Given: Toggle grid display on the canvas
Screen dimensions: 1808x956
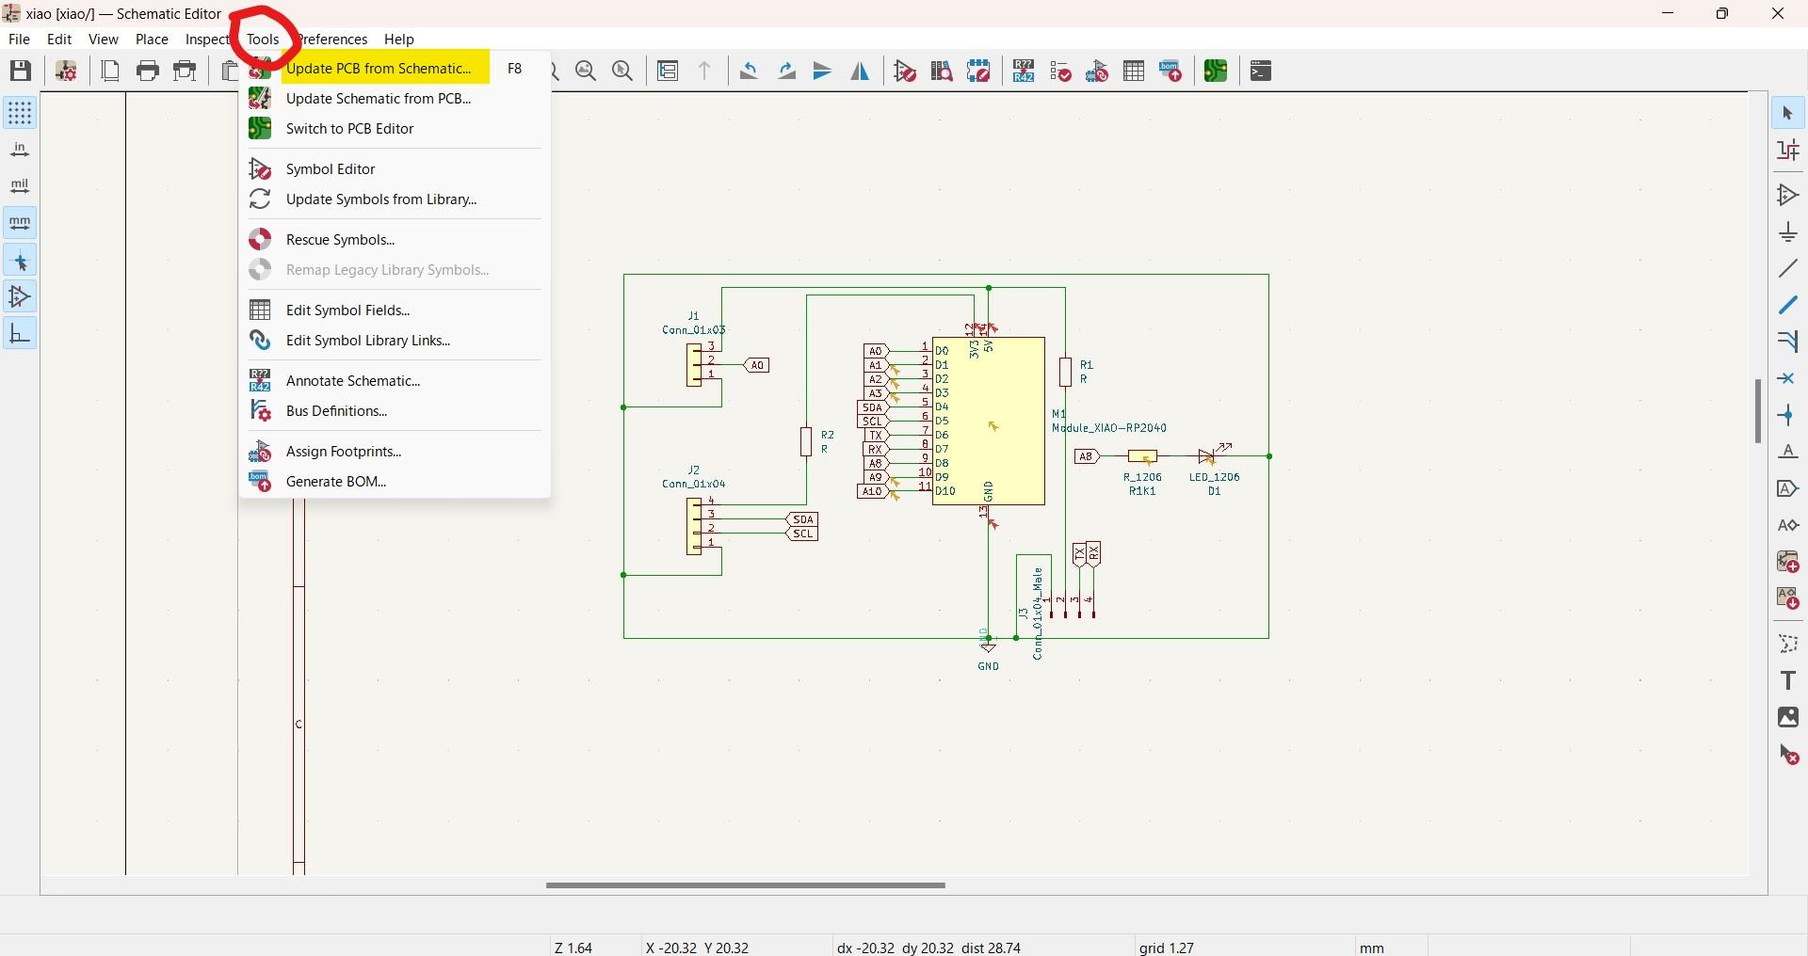Looking at the screenshot, I should tap(20, 114).
